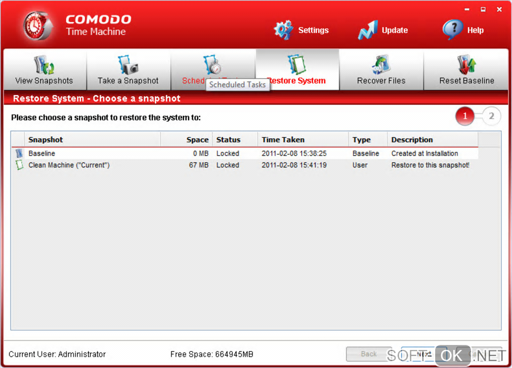Screen dimensions: 512x368
Task: Select the Take a Snapshot camera icon
Action: 128,65
